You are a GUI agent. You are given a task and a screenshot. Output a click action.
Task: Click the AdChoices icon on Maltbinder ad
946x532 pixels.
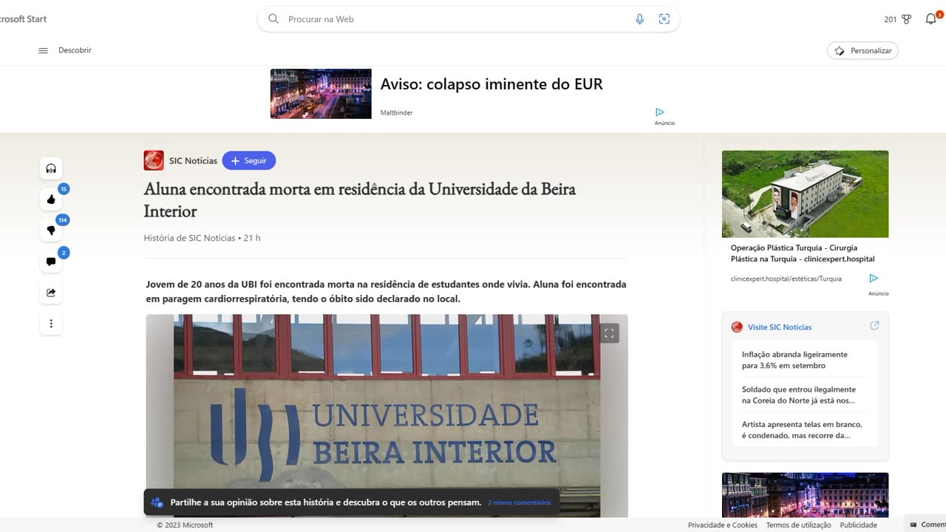click(x=660, y=112)
